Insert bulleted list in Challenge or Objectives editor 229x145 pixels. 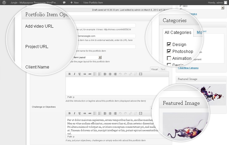(x=95, y=113)
